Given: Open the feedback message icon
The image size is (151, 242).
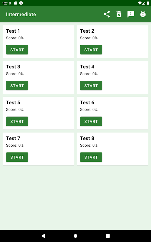Looking at the screenshot, I should click(131, 14).
